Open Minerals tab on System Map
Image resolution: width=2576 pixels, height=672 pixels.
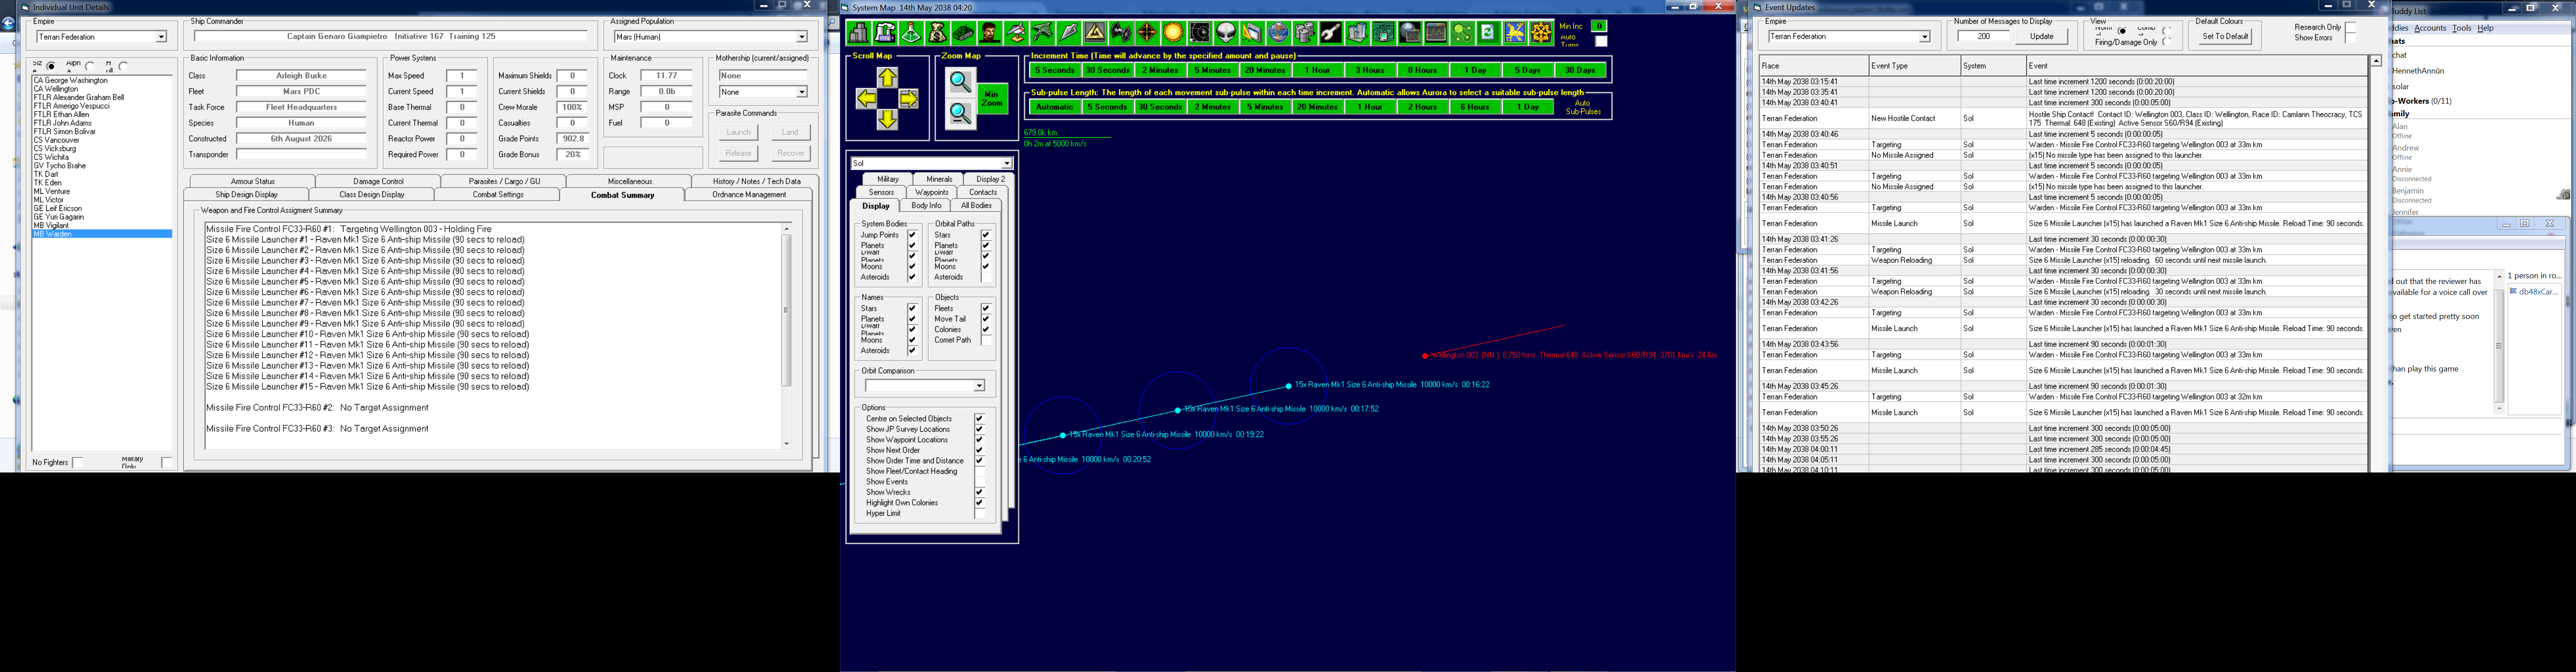click(x=939, y=179)
